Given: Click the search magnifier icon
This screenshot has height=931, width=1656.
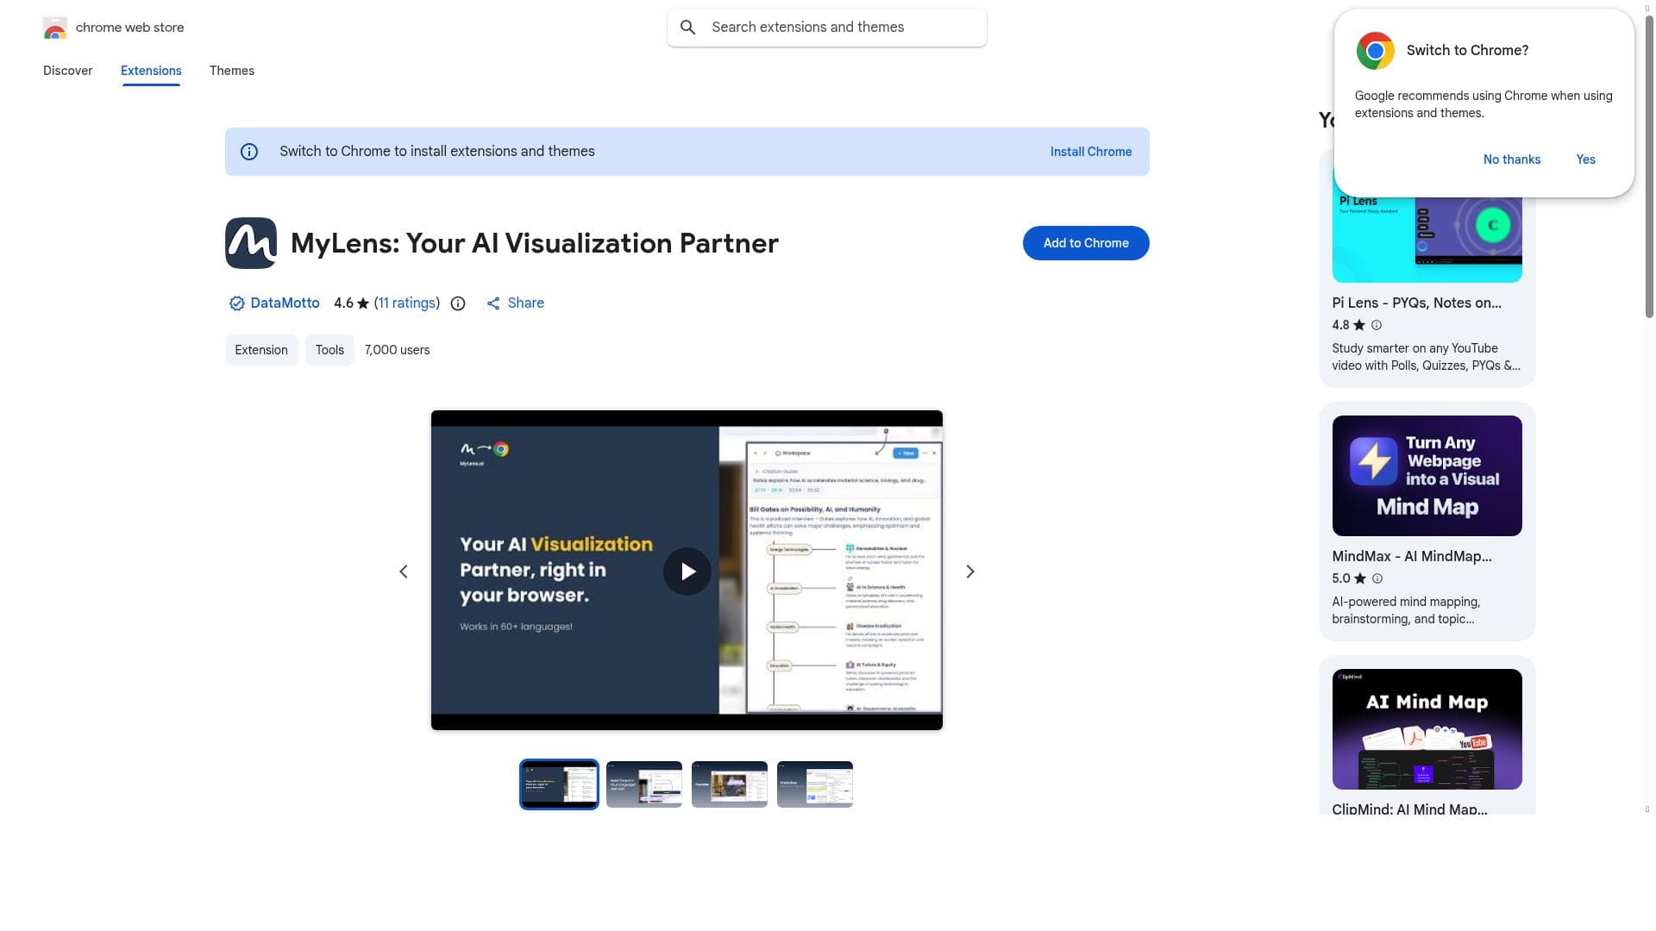Looking at the screenshot, I should pyautogui.click(x=687, y=28).
